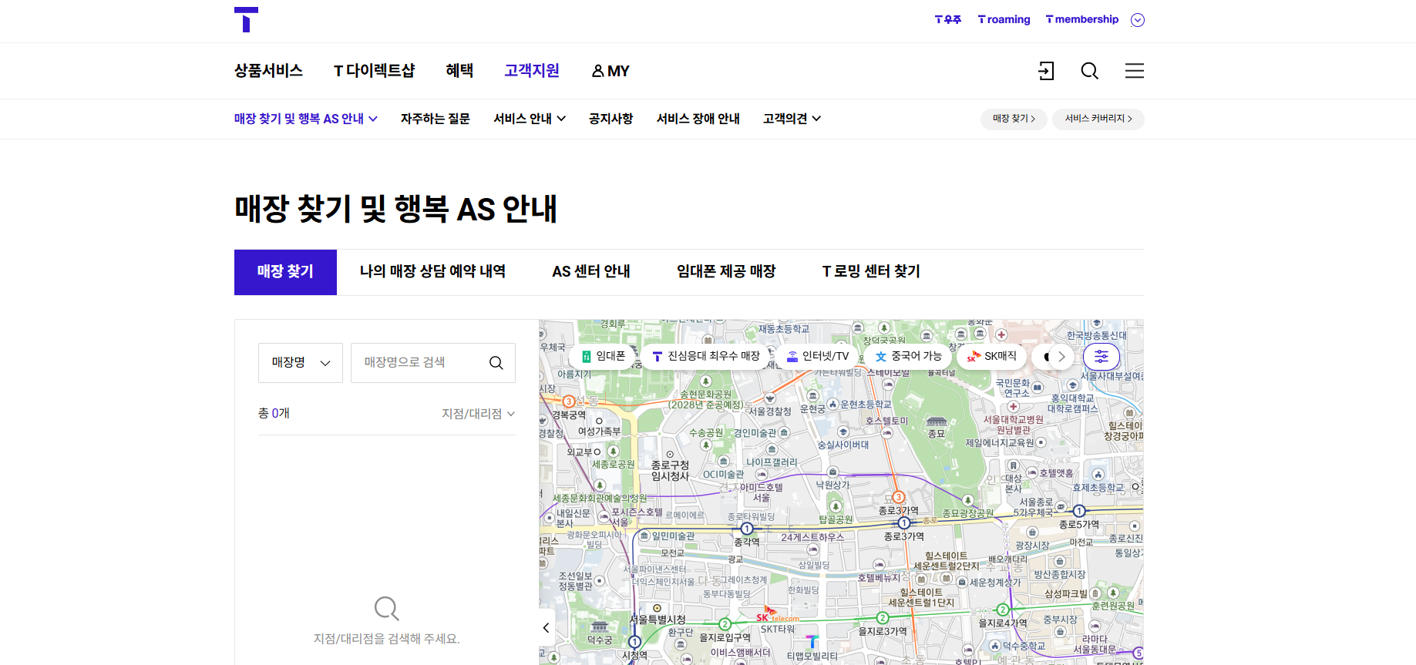Open the 공지사항 page
The width and height of the screenshot is (1416, 665).
610,119
